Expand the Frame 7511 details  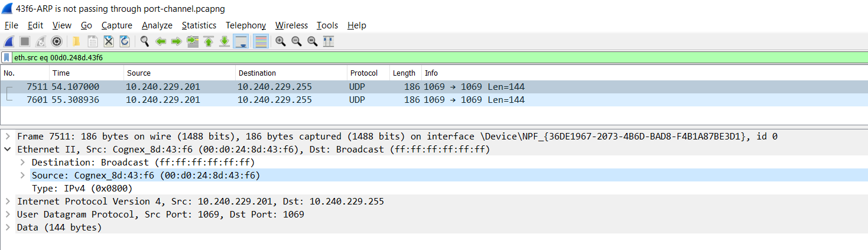(8, 137)
